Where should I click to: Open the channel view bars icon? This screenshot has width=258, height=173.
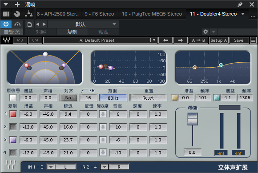(x=6, y=14)
